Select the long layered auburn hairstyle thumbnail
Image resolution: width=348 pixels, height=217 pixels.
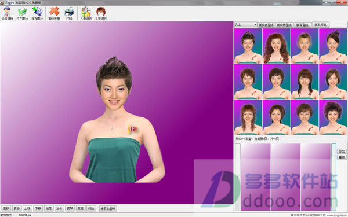[x=248, y=117]
